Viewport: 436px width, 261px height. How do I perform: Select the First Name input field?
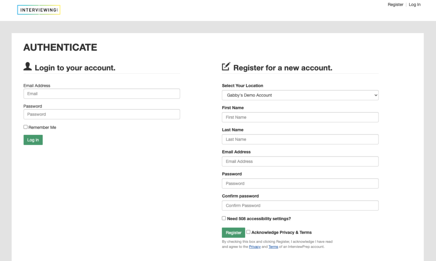[300, 117]
